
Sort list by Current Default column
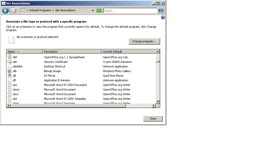[128, 52]
